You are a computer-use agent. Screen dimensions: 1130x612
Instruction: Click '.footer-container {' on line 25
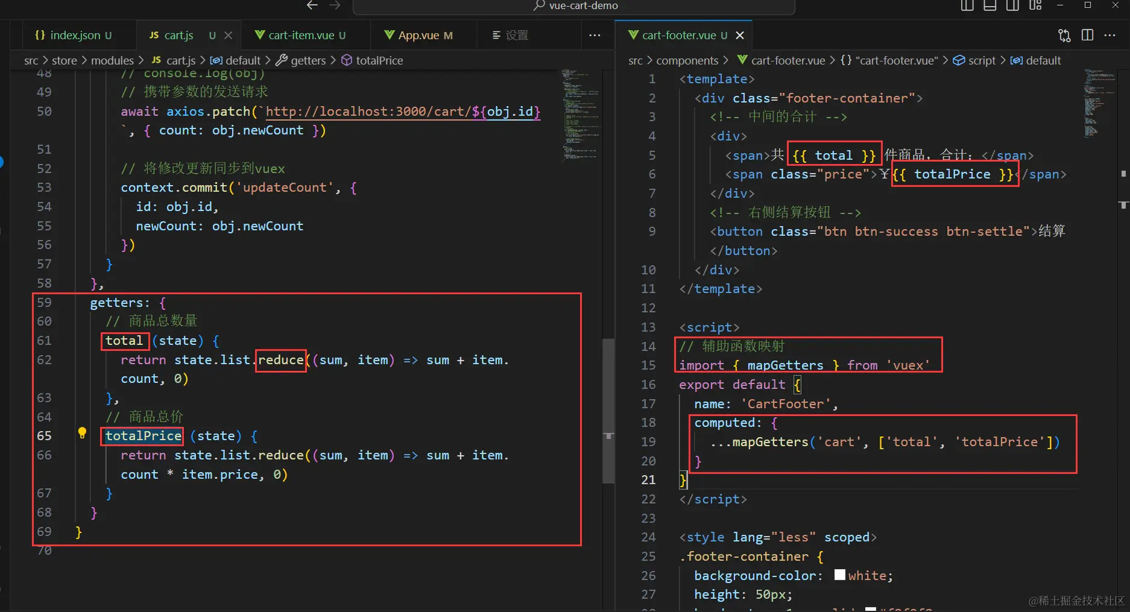[751, 557]
